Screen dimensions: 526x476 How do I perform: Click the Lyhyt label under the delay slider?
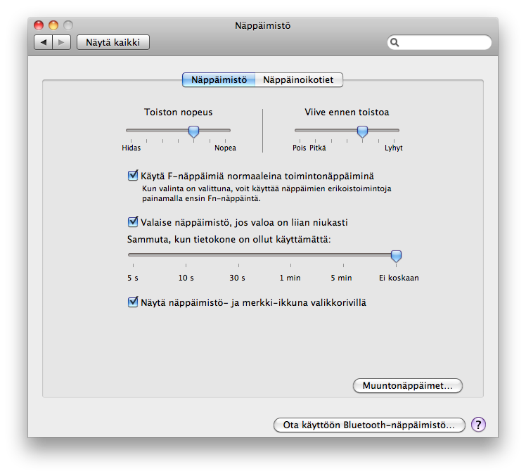(394, 148)
